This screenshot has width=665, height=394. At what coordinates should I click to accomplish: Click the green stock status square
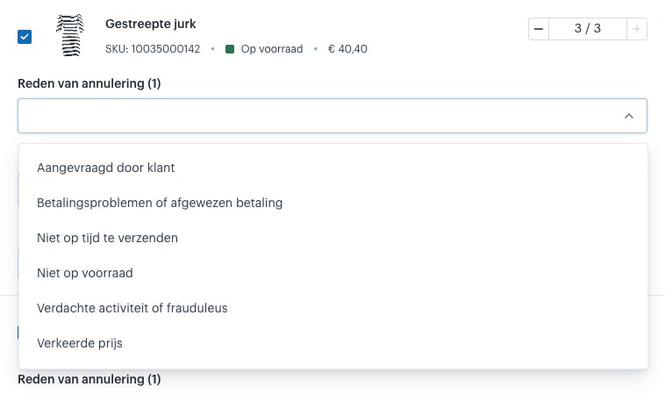click(x=230, y=49)
